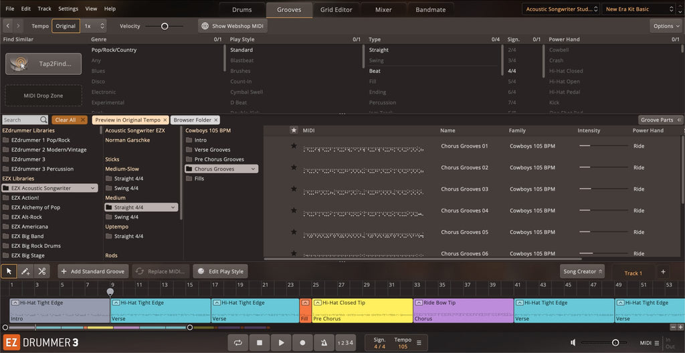Select the Swing type filter
685x353 pixels.
click(376, 60)
